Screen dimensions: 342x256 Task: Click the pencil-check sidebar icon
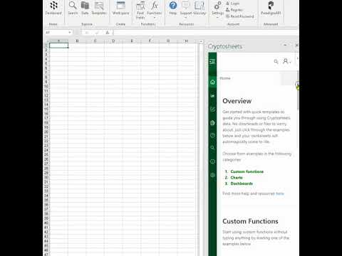[212, 110]
